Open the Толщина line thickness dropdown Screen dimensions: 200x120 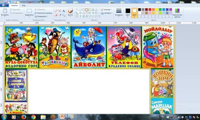(x=119, y=13)
